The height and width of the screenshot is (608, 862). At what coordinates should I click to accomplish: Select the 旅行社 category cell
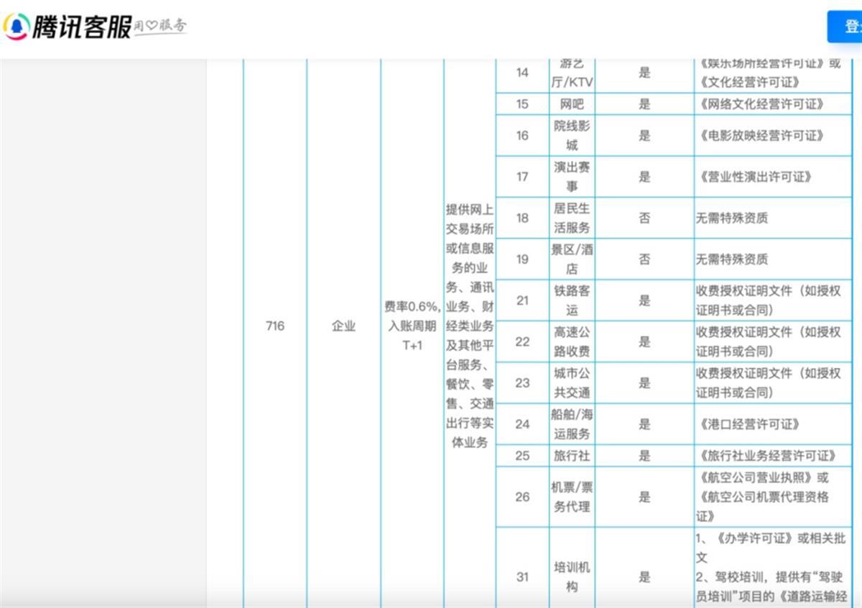click(572, 456)
